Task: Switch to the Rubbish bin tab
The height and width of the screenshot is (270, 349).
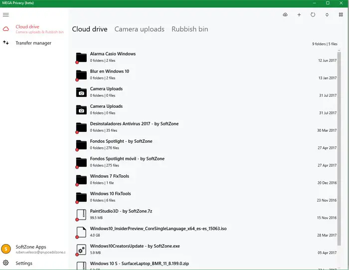Action: click(189, 29)
